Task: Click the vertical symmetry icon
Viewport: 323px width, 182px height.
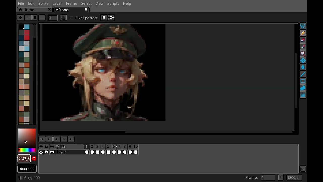Action: 111,18
